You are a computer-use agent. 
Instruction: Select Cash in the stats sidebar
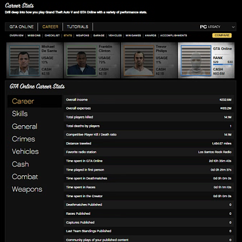[21, 164]
